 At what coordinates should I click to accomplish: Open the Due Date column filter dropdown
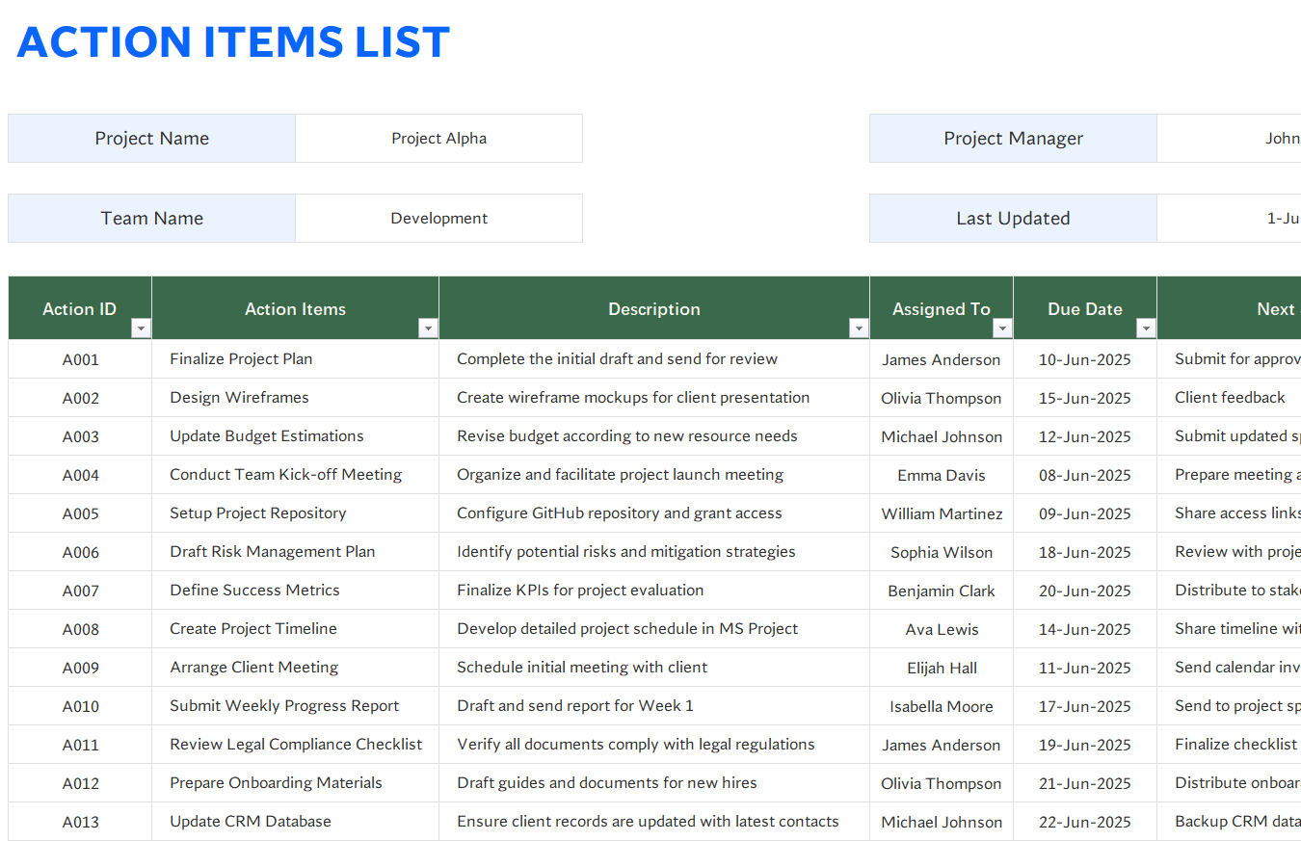[x=1146, y=329]
